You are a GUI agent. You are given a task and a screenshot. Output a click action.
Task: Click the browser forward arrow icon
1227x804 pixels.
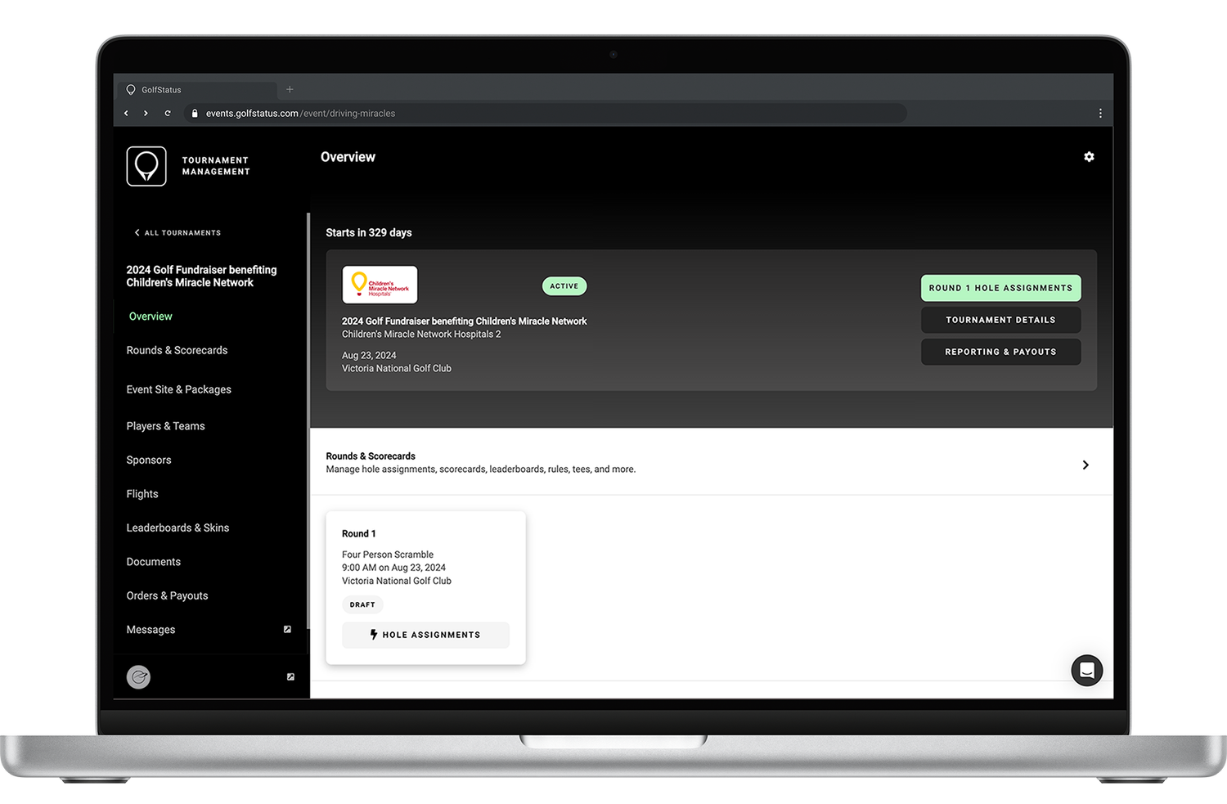pos(146,113)
